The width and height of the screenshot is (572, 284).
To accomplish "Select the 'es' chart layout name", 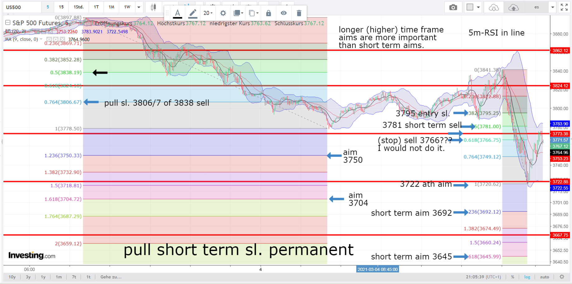I will 537,7.
